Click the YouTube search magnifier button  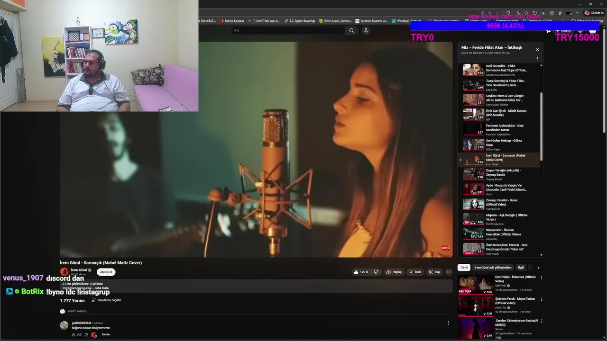click(x=351, y=30)
